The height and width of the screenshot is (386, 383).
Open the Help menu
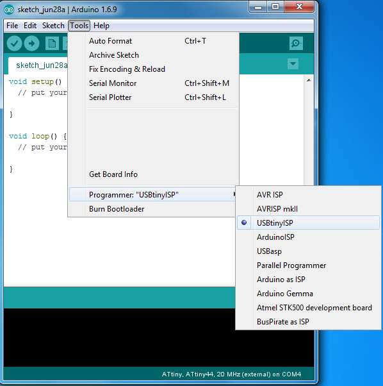pos(101,26)
